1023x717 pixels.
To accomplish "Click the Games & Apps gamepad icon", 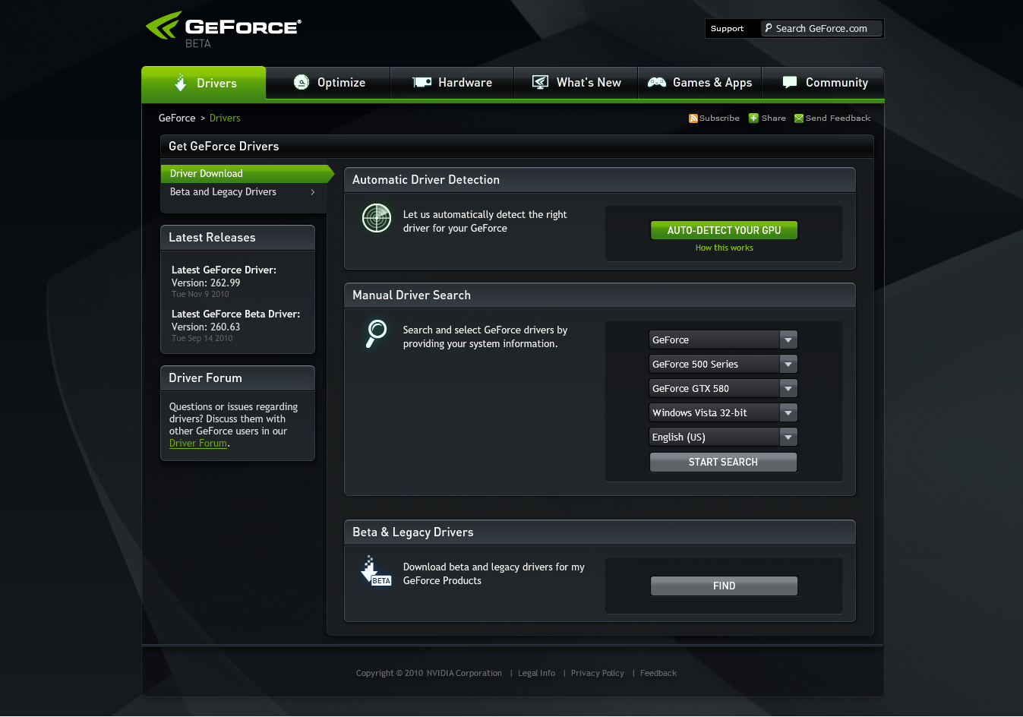I will click(x=657, y=82).
